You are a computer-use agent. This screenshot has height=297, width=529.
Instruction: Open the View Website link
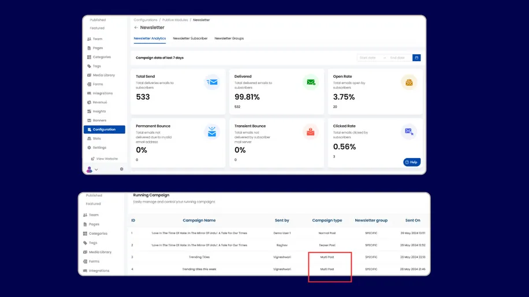pyautogui.click(x=107, y=159)
